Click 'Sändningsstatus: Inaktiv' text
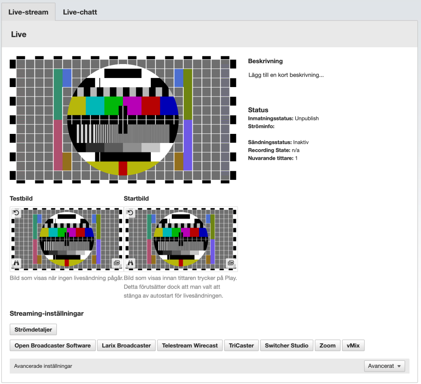The width and height of the screenshot is (421, 384). click(x=278, y=142)
